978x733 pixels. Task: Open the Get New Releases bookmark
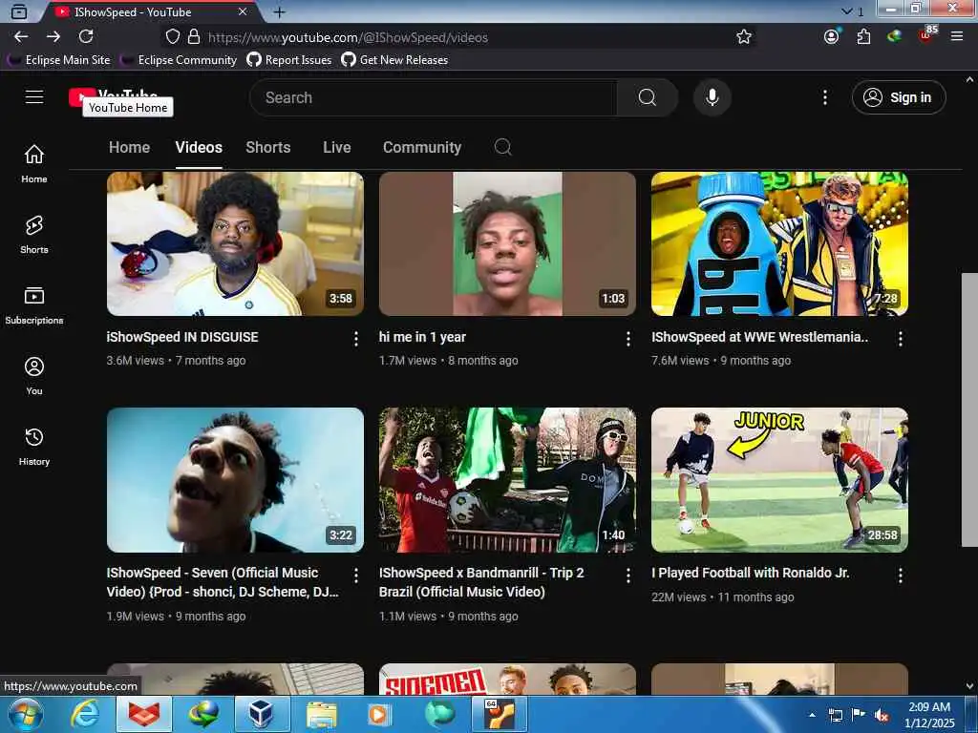coord(394,60)
